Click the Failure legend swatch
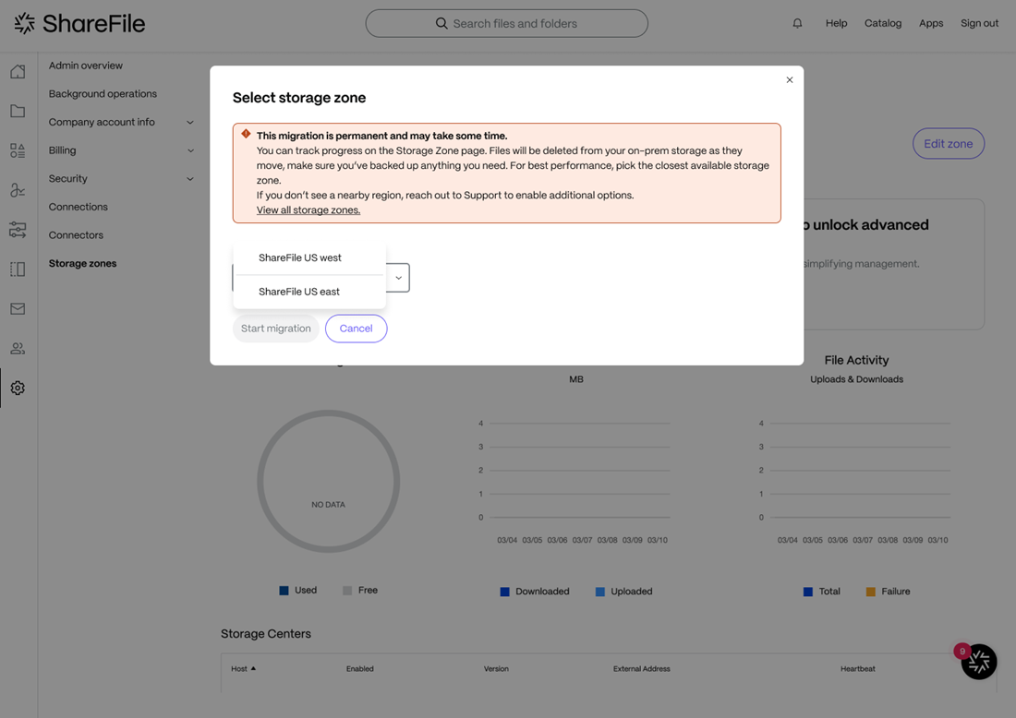 [x=871, y=592]
